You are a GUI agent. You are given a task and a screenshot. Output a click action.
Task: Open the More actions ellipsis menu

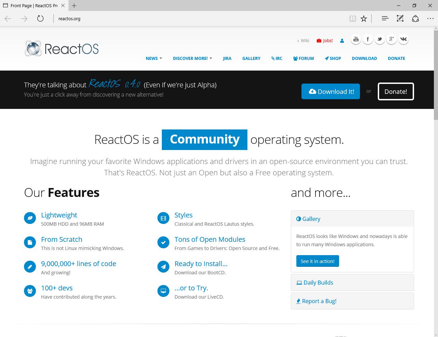point(430,19)
